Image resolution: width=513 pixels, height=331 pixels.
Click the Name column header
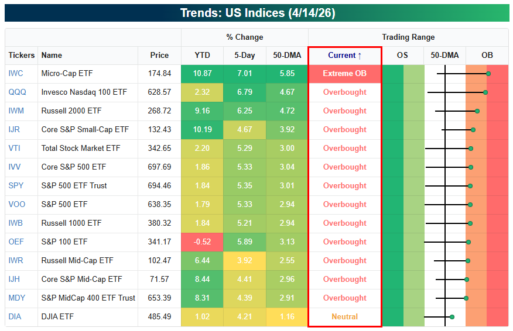pos(52,55)
